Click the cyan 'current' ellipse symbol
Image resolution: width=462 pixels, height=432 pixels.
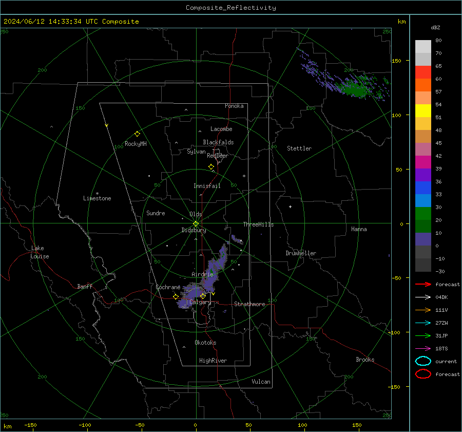pos(423,361)
